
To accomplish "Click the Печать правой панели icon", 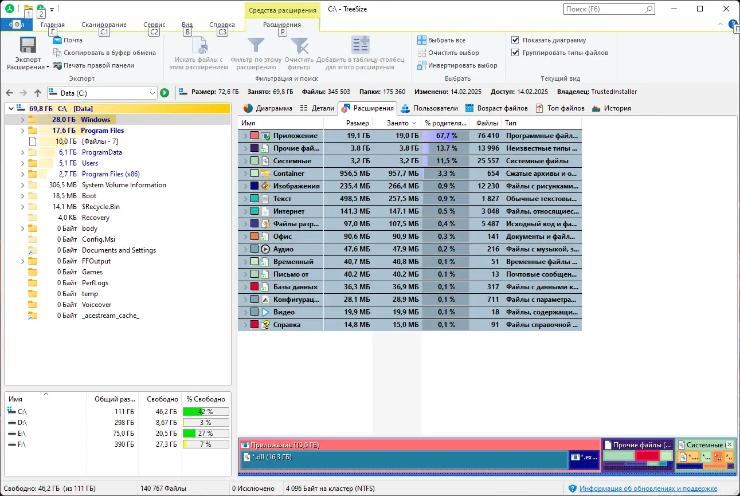I will point(56,65).
